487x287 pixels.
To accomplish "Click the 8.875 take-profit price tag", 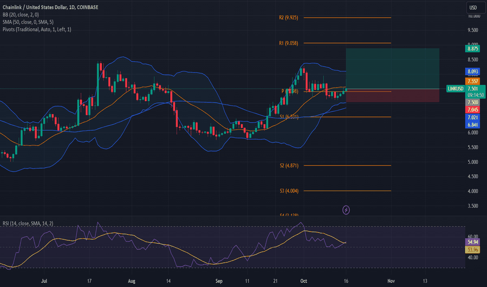I will pyautogui.click(x=473, y=49).
